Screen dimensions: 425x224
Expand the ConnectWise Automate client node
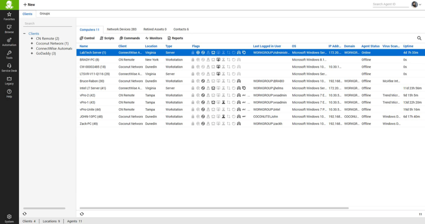(x=32, y=48)
